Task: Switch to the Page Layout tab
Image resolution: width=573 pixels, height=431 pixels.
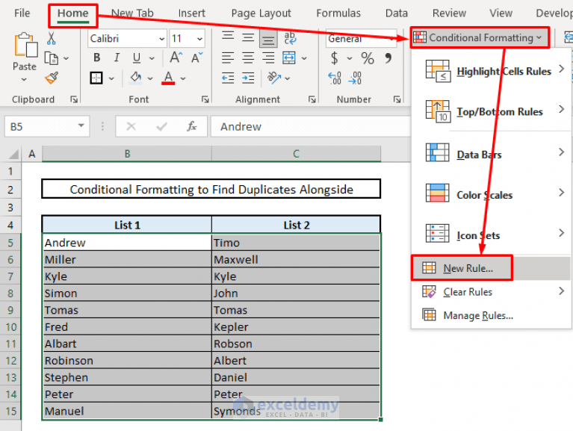Action: tap(261, 13)
